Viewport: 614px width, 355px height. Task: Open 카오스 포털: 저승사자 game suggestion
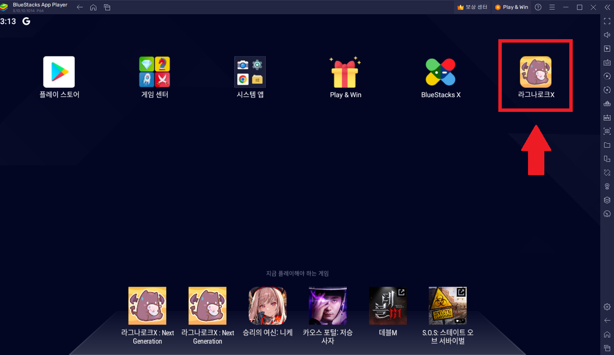pyautogui.click(x=328, y=306)
